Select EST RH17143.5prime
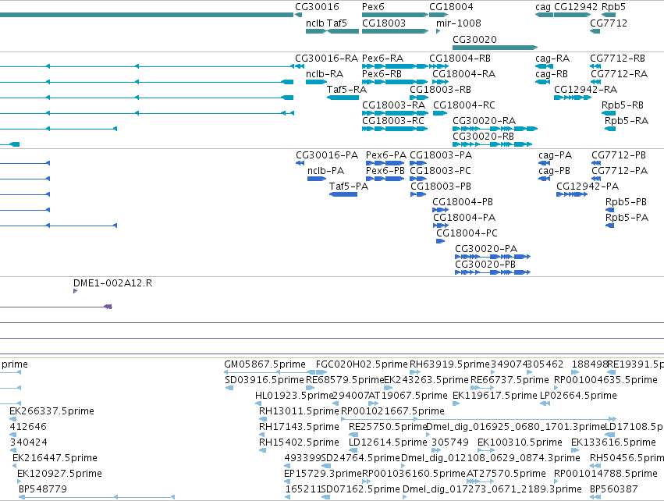The width and height of the screenshot is (664, 501). point(262,435)
